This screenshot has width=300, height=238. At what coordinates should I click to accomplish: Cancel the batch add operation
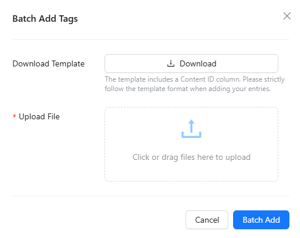coord(207,220)
